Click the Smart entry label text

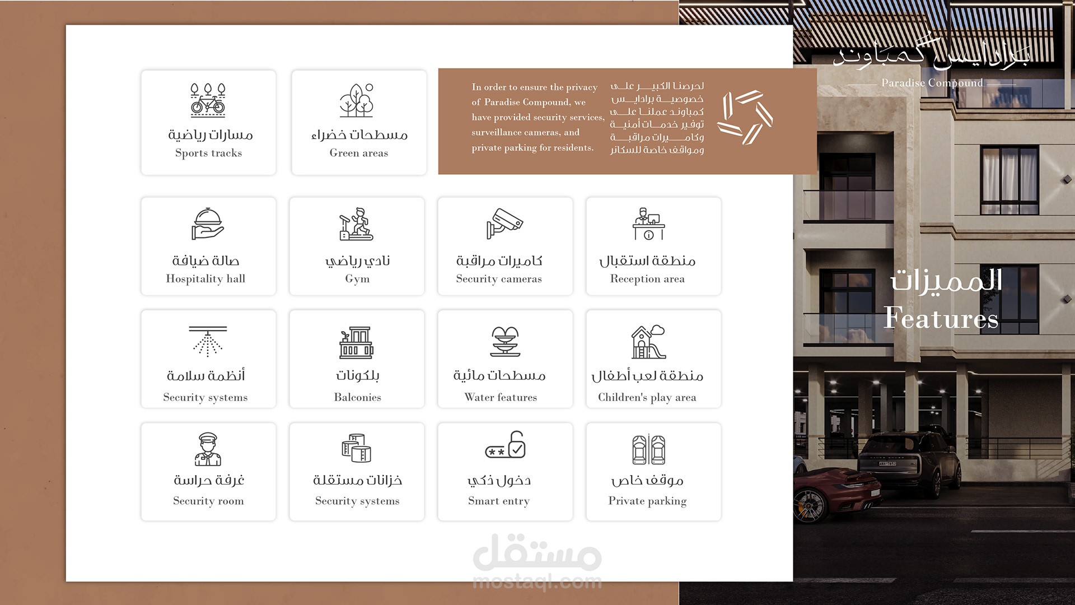(x=499, y=501)
